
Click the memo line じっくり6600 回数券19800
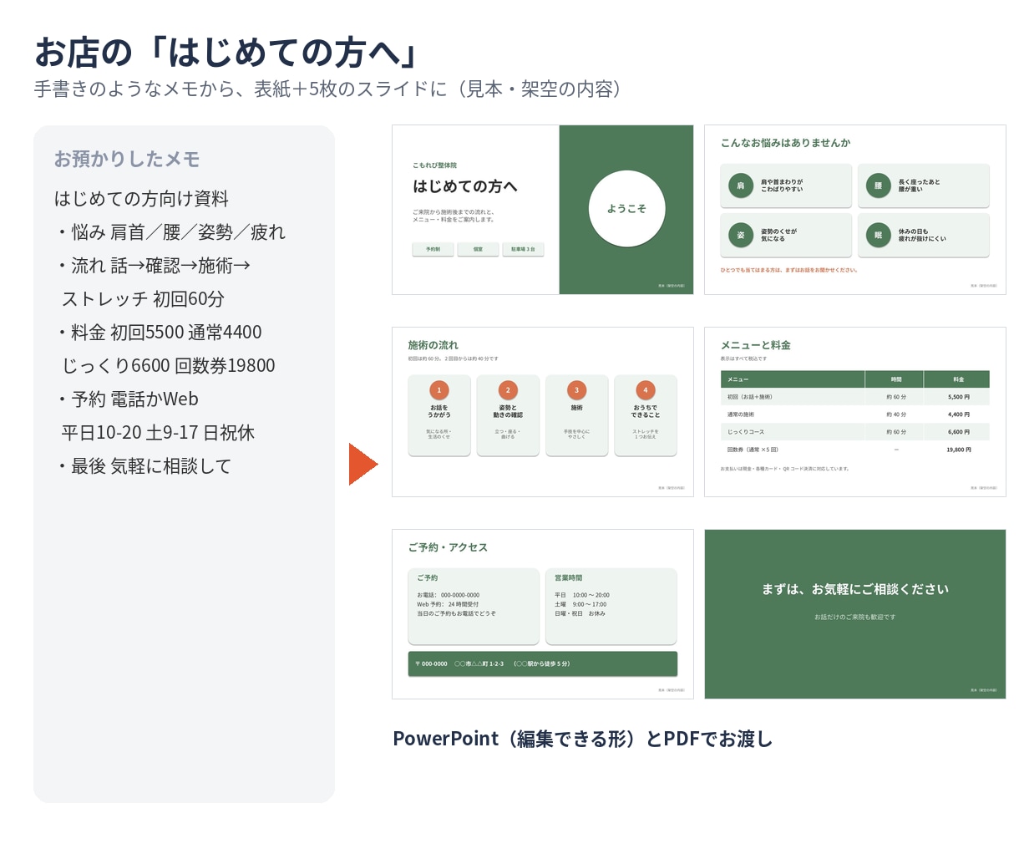coord(168,366)
